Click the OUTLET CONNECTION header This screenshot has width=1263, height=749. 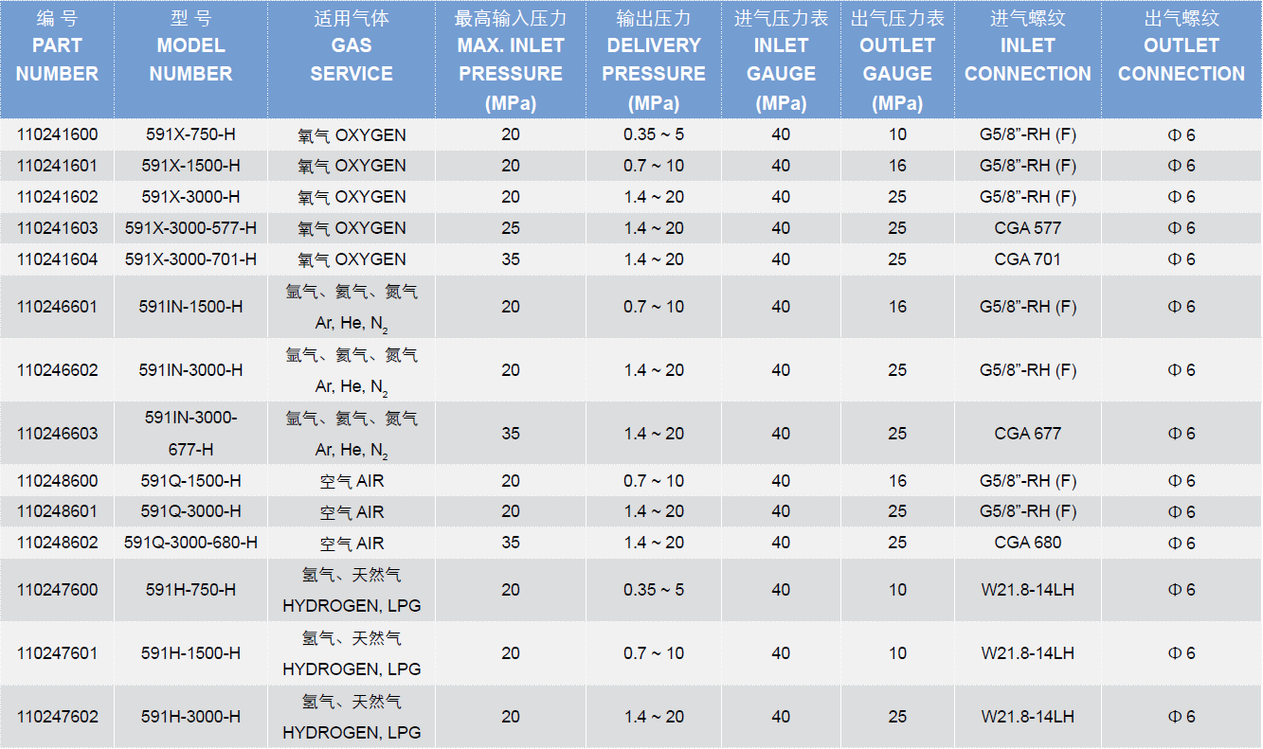pos(1182,59)
